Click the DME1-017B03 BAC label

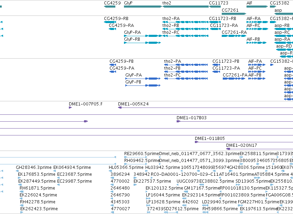pos(191,118)
